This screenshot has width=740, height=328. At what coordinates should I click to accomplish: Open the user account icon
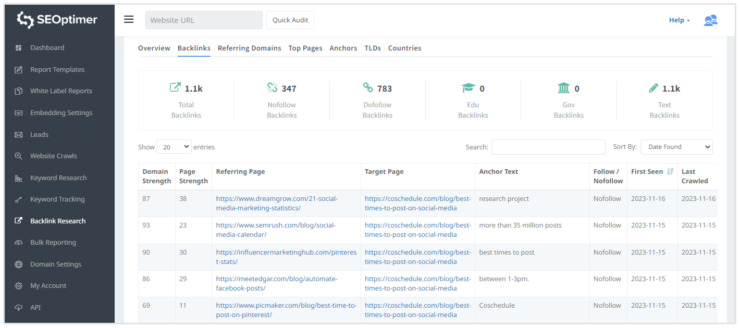click(x=710, y=20)
